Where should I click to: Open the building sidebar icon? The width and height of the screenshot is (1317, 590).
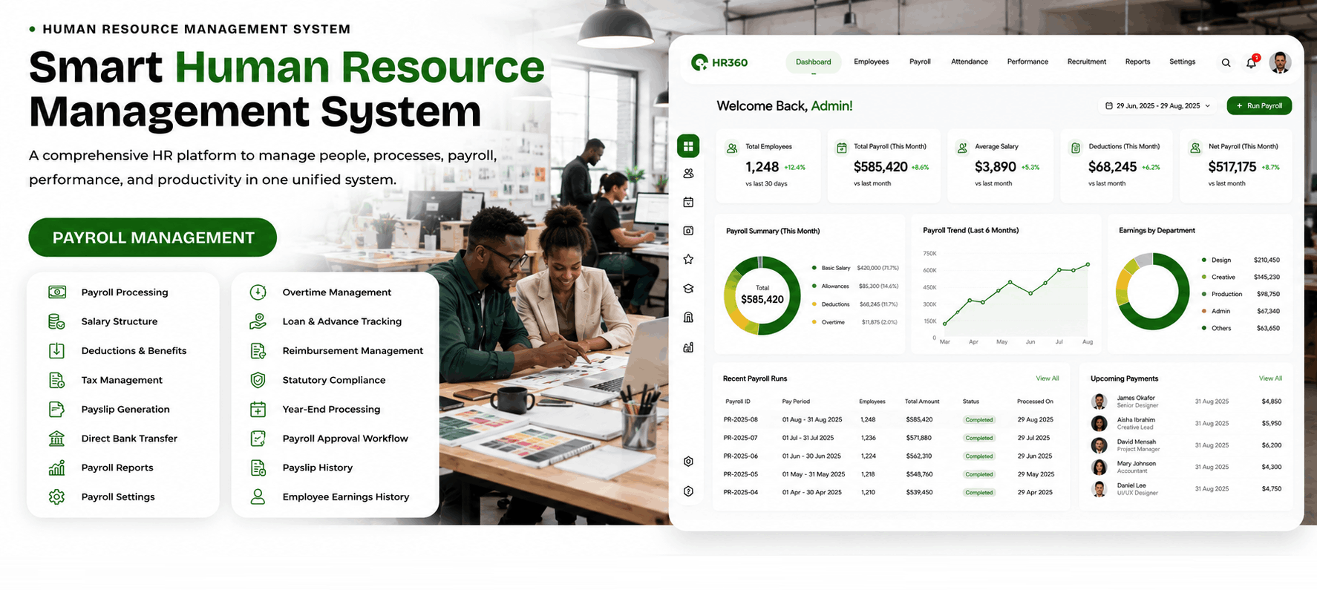point(688,317)
